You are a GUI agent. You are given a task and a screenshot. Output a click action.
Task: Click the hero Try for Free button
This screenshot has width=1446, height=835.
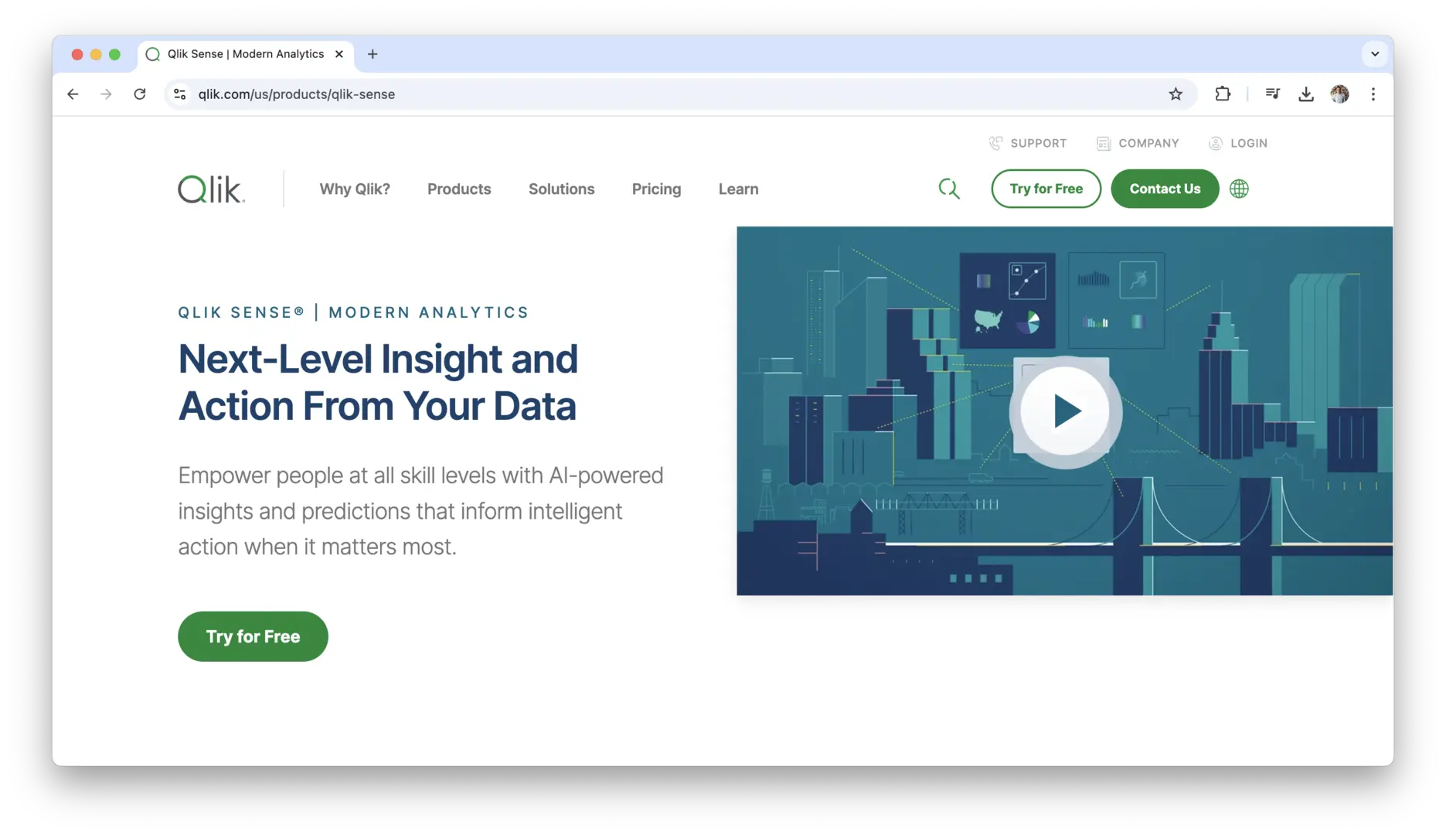(x=253, y=637)
